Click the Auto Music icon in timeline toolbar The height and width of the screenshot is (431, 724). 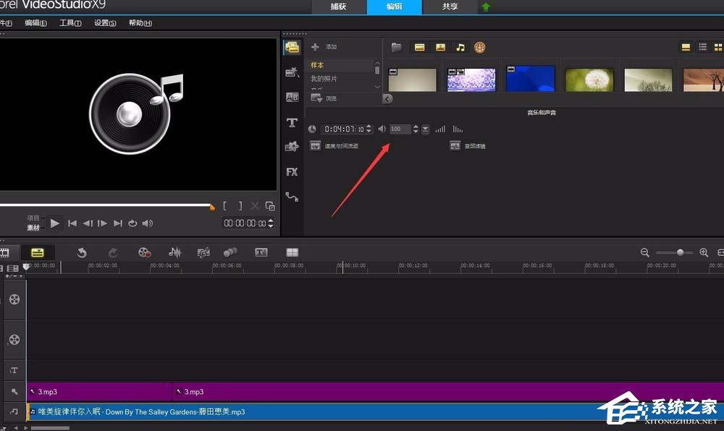tap(203, 252)
